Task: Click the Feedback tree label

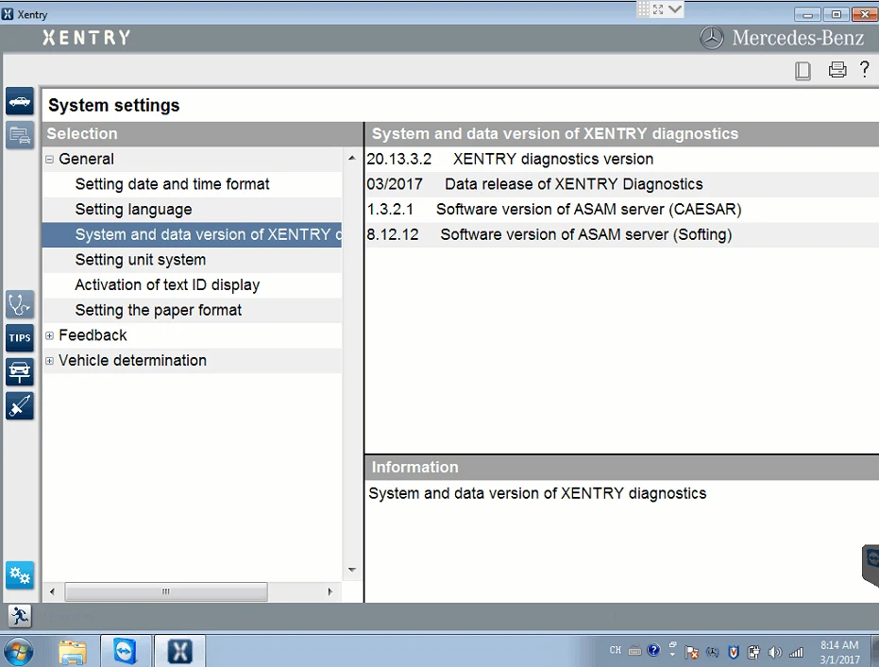Action: click(93, 335)
